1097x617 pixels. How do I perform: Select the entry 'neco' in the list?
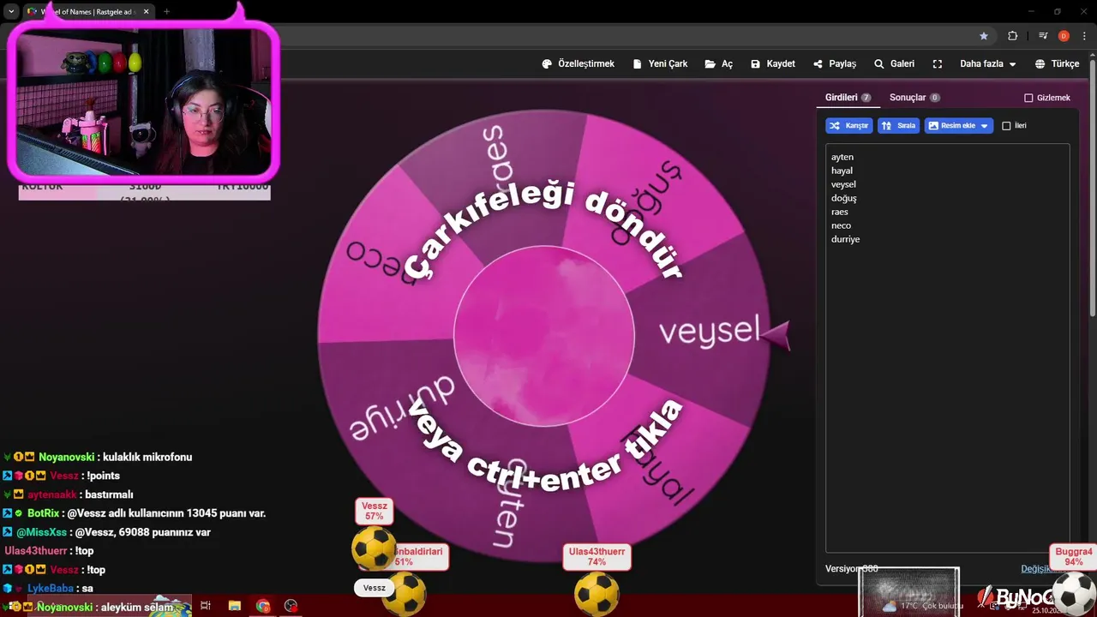[x=841, y=225]
